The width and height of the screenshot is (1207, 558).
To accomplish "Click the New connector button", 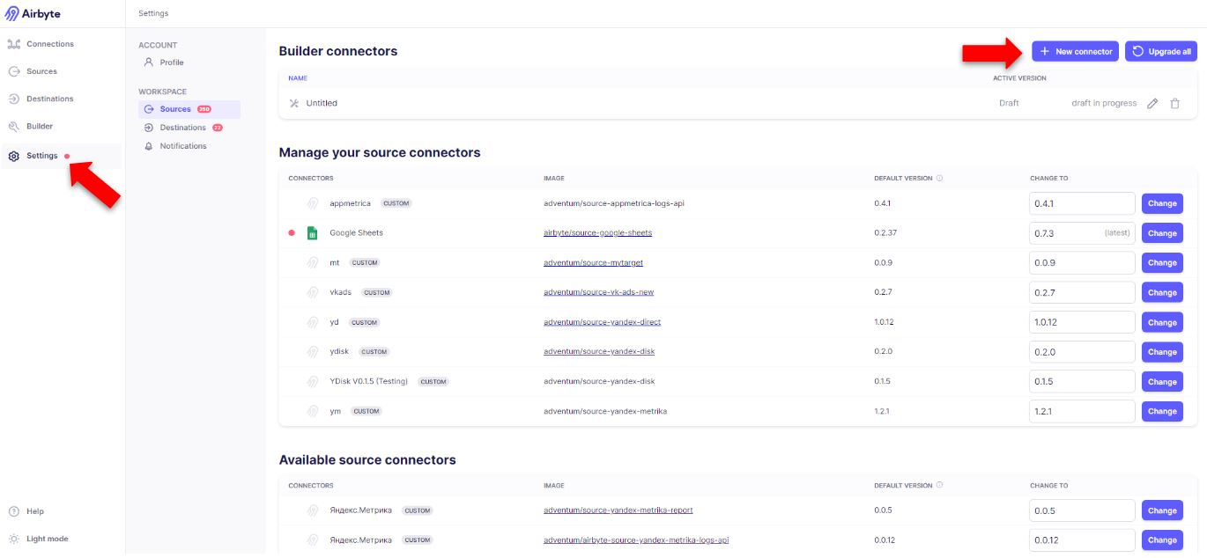I will click(1075, 52).
